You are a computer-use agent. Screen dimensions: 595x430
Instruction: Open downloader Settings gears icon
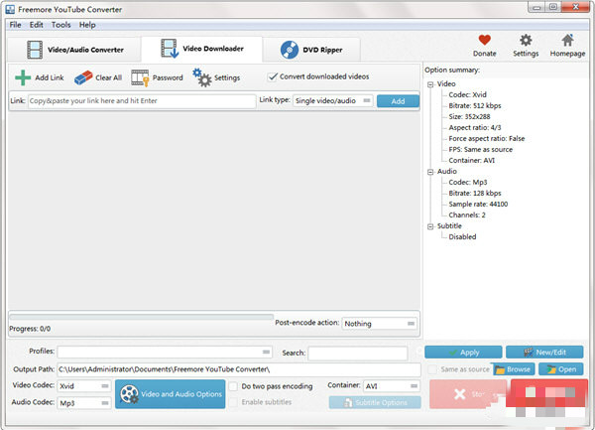[x=202, y=77]
